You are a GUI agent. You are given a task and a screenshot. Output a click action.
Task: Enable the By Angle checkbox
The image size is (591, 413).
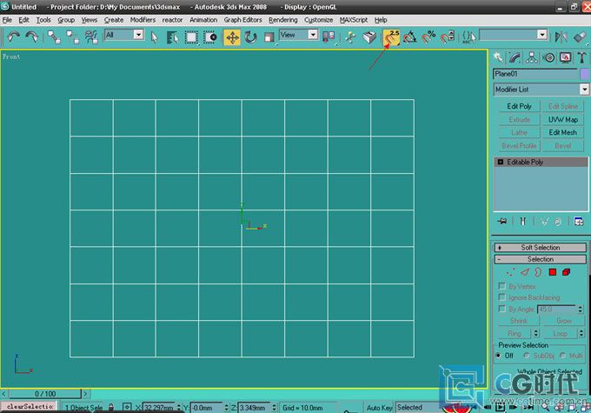click(501, 309)
